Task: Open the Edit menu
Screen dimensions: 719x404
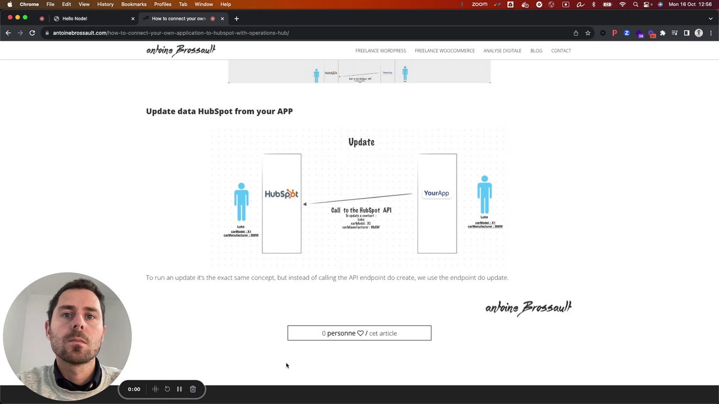Action: pos(66,4)
